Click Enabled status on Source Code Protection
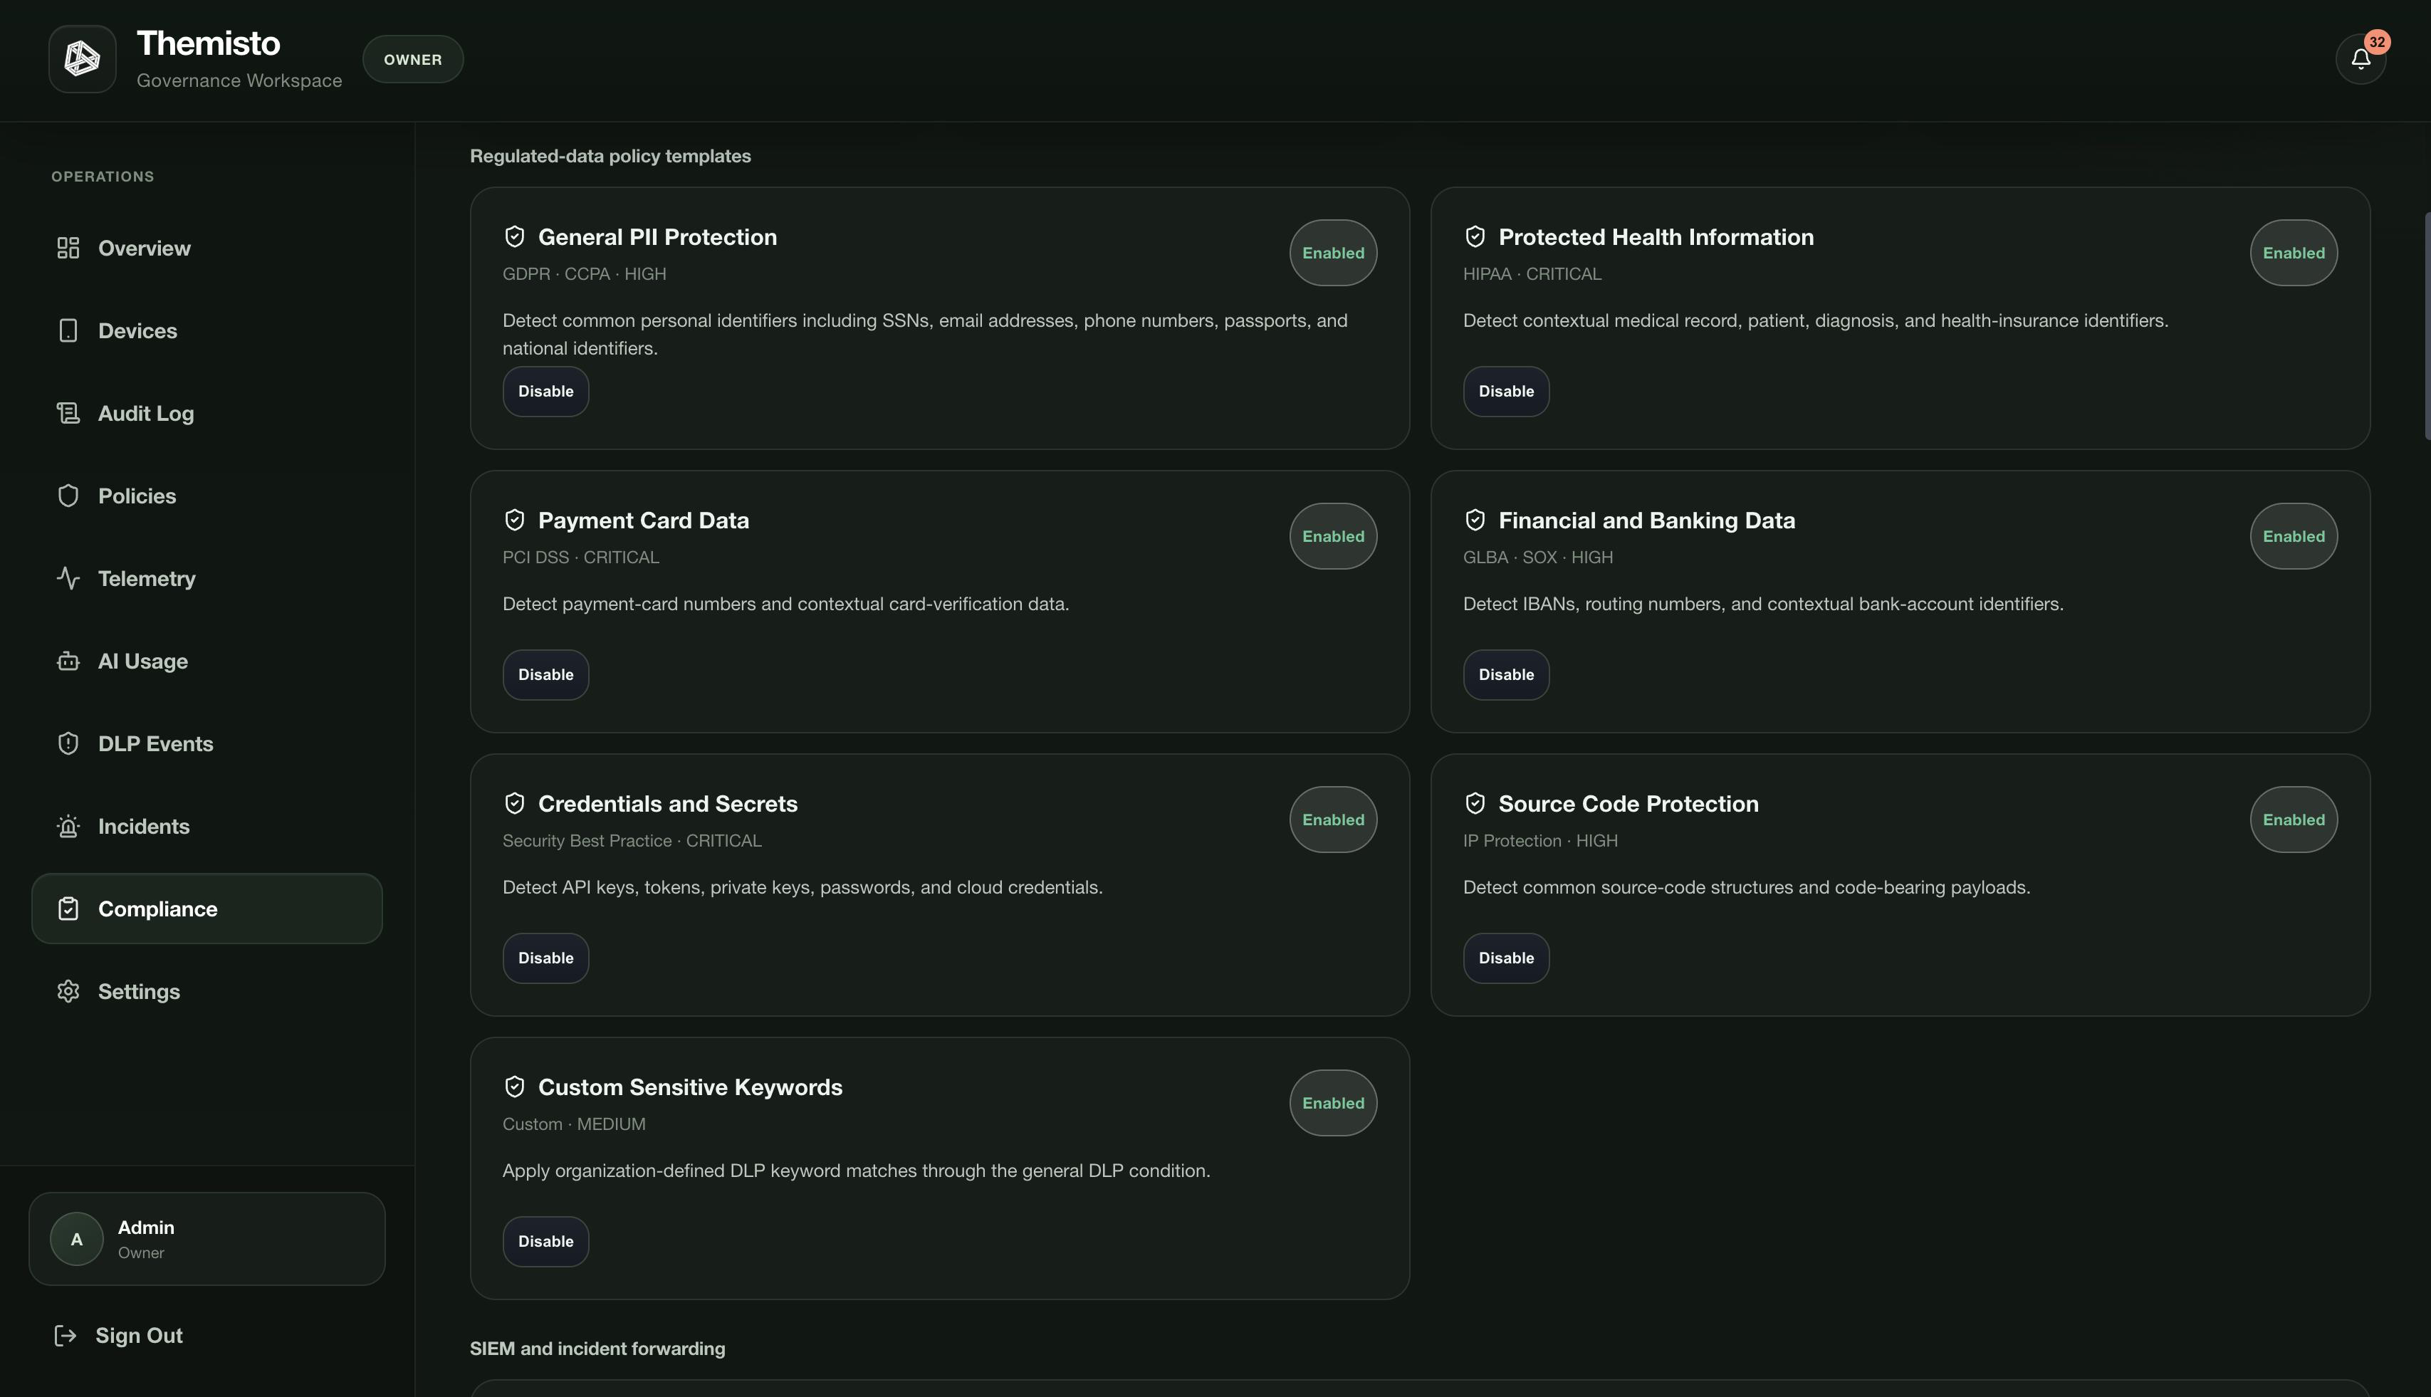This screenshot has width=2431, height=1397. [x=2293, y=820]
